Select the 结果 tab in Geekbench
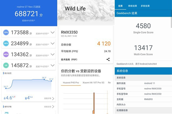Viewport: 172px width, 114px height. point(120,6)
